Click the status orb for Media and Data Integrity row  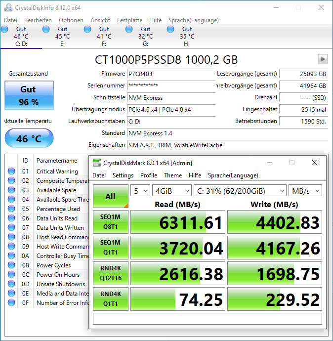click(11, 293)
